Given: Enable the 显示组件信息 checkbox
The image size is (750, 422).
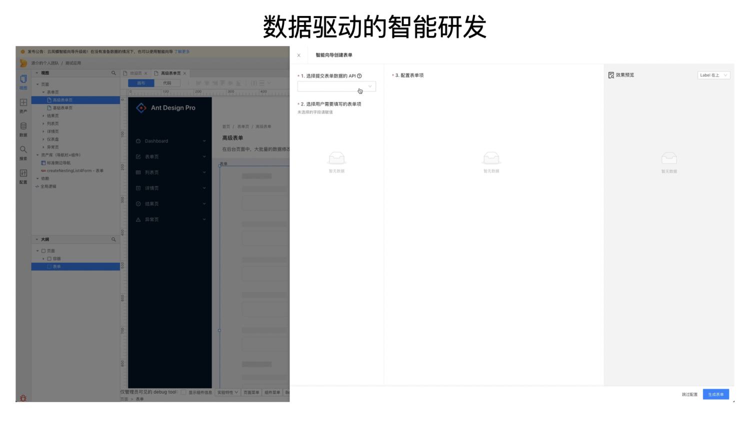Looking at the screenshot, I should point(184,392).
